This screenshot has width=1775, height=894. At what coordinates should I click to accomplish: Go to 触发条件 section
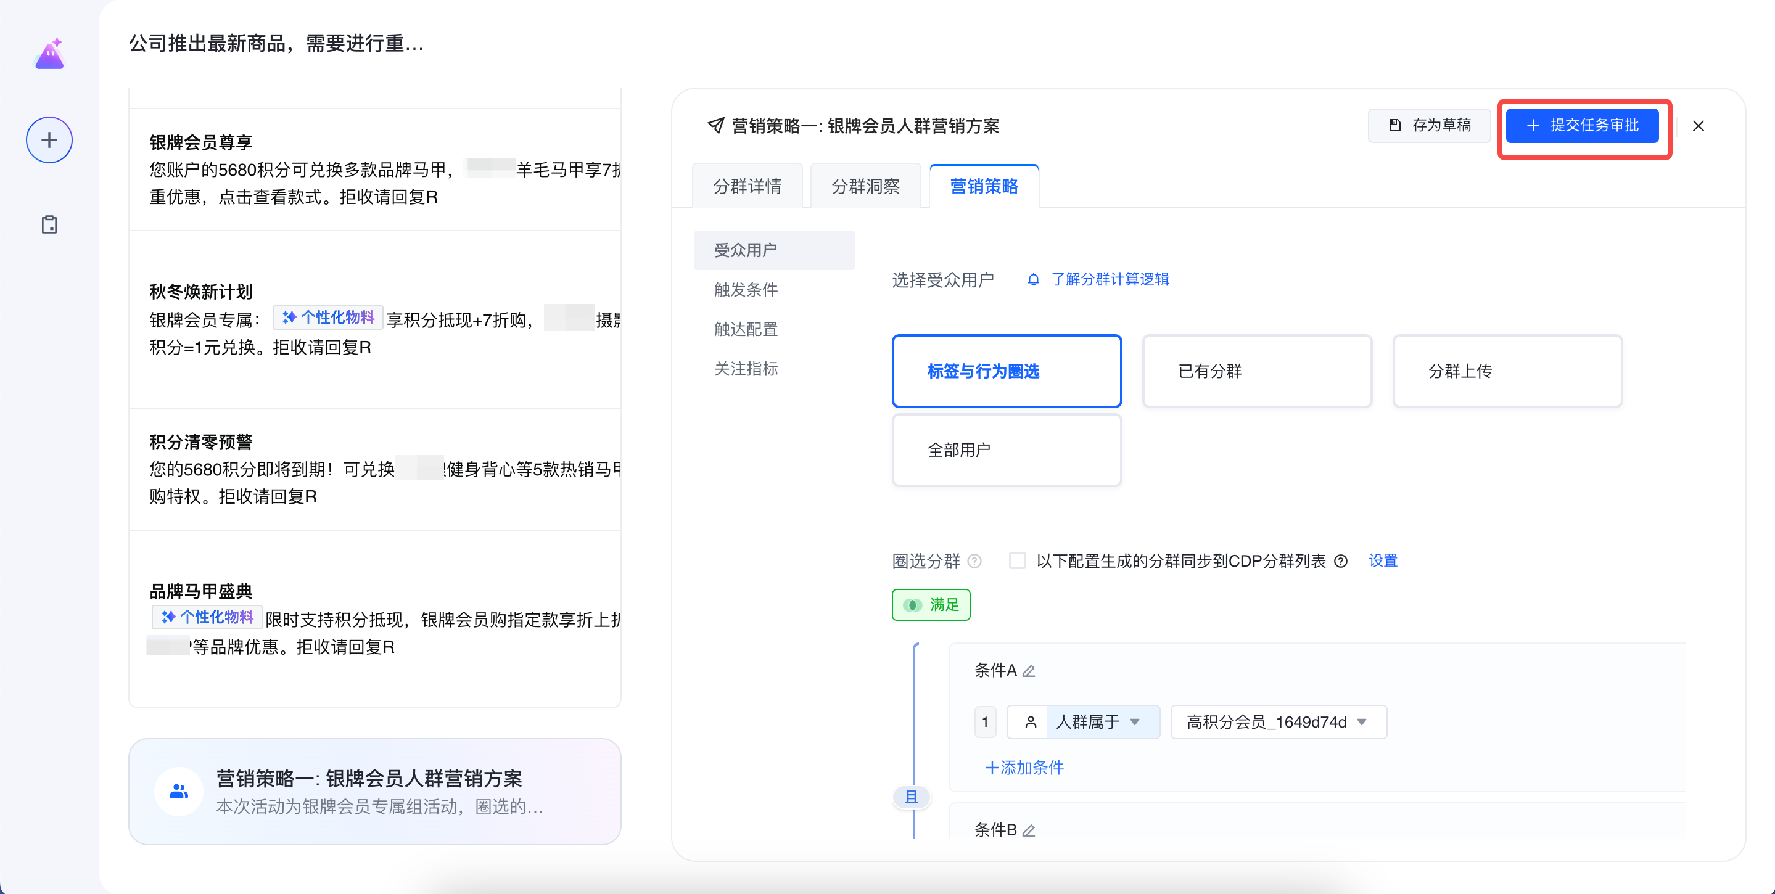click(746, 289)
